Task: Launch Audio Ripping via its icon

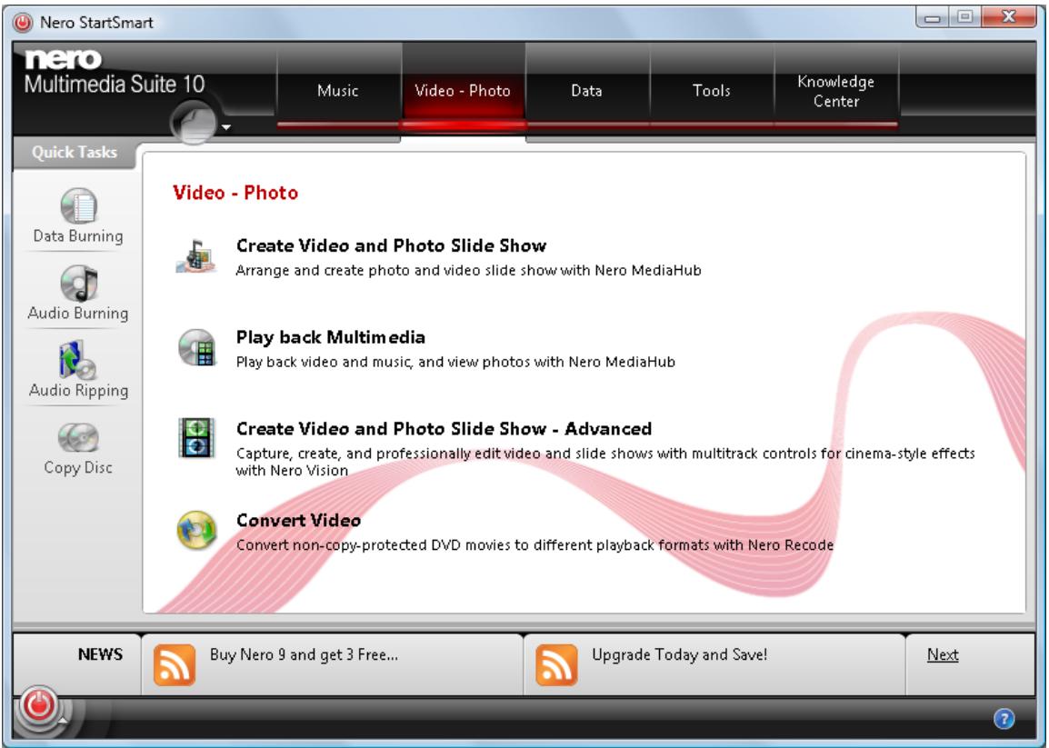Action: pos(78,360)
